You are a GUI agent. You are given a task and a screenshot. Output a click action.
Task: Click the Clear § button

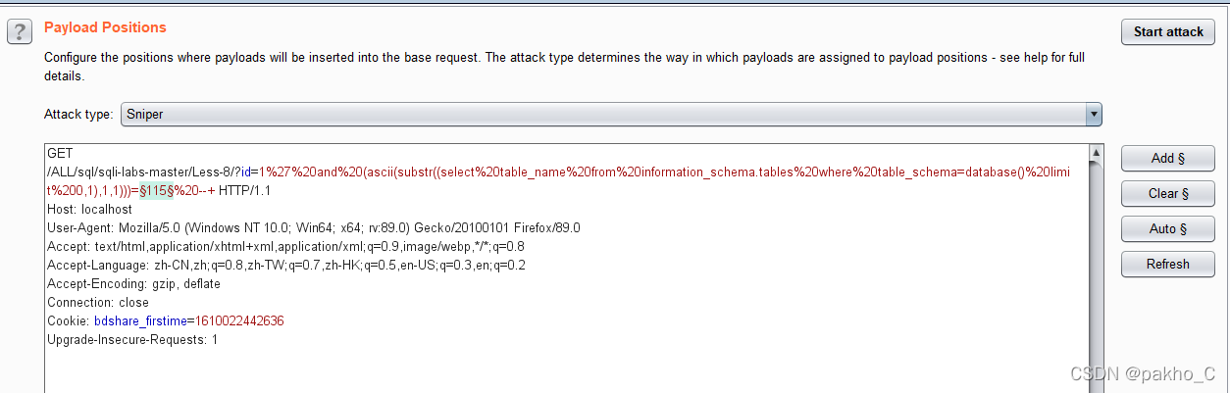coord(1168,194)
